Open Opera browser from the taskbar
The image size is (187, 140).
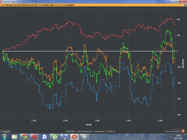[34, 137]
